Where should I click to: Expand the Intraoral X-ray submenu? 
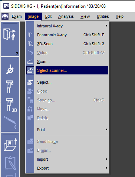point(72,26)
